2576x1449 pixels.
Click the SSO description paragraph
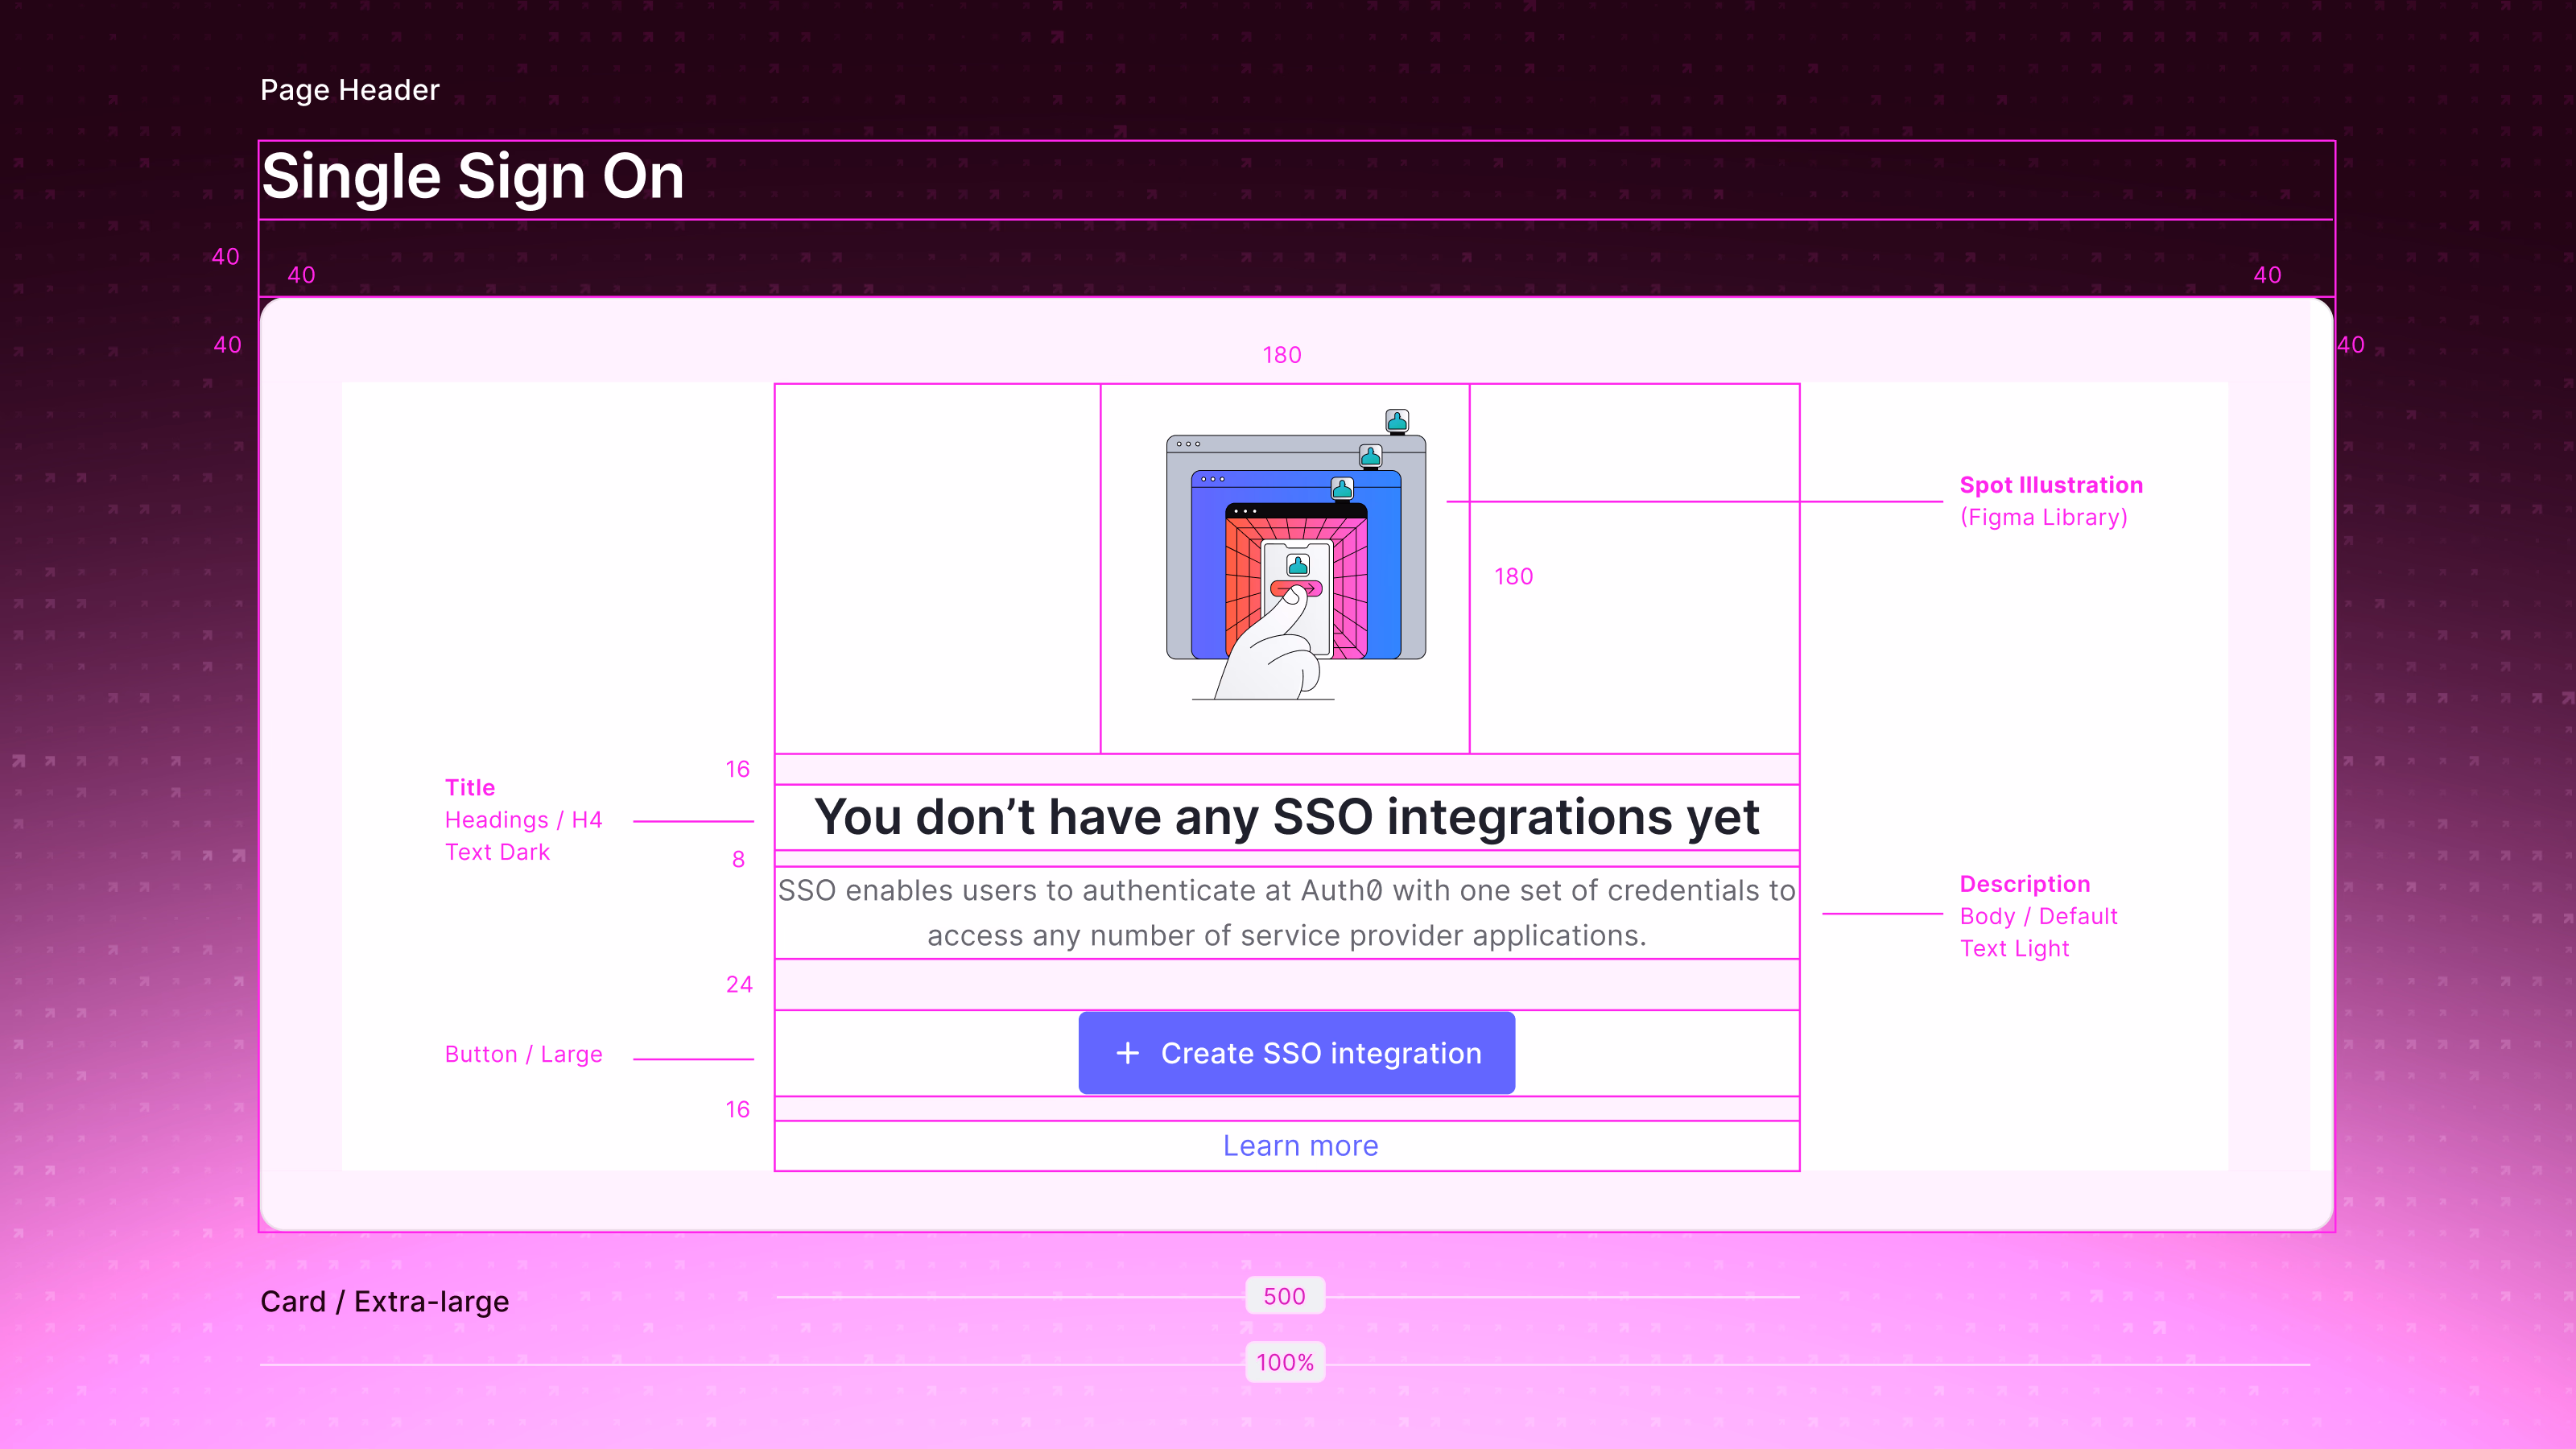1287,913
